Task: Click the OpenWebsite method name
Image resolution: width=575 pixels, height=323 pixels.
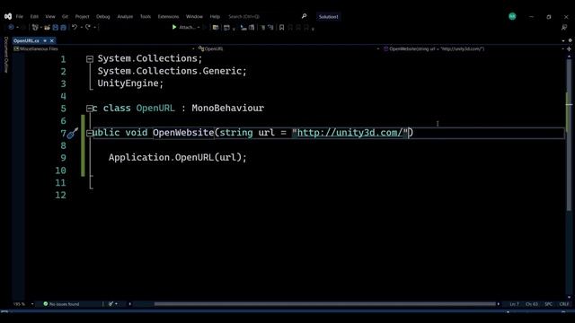Action: [x=183, y=133]
